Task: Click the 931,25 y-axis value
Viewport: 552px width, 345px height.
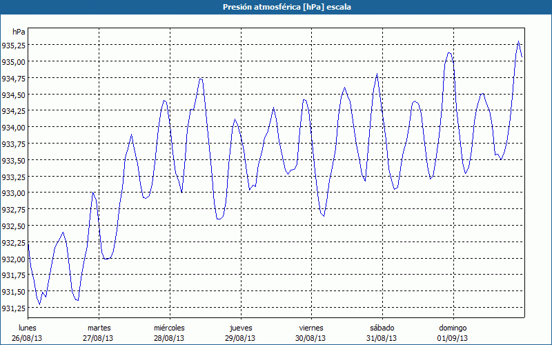Action: click(x=14, y=308)
